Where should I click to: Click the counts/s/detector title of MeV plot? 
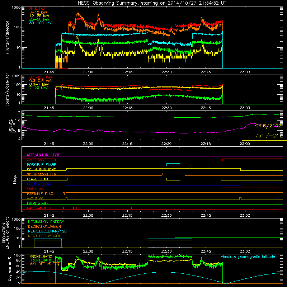[x=7, y=89]
